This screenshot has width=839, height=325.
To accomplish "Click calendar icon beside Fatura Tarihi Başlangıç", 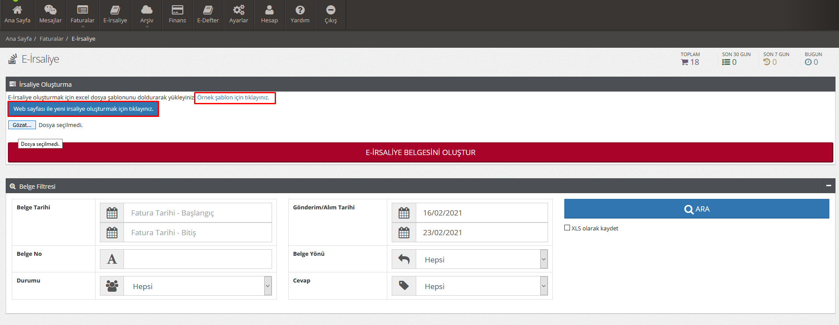I will point(112,213).
